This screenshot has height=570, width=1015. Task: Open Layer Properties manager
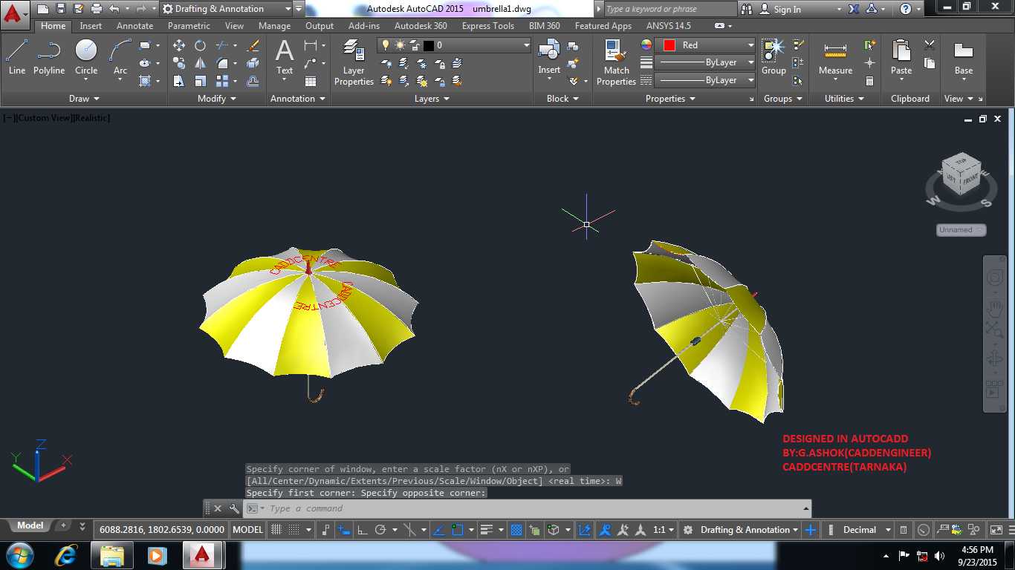pos(354,63)
